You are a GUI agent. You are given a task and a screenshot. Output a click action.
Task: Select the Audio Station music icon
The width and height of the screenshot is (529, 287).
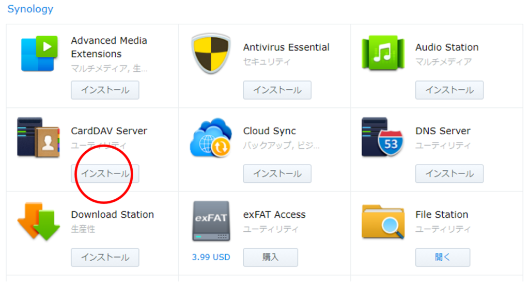point(383,53)
